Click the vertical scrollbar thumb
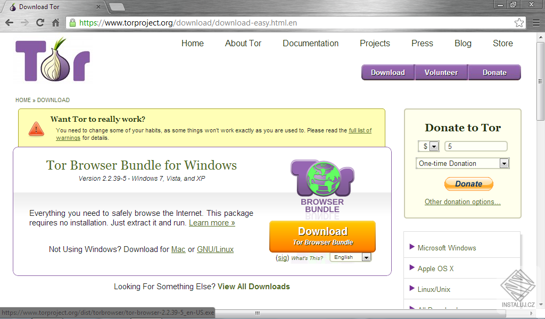545x319 pixels. (x=540, y=81)
